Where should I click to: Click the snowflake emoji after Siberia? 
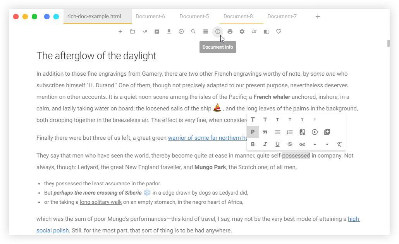147,193
